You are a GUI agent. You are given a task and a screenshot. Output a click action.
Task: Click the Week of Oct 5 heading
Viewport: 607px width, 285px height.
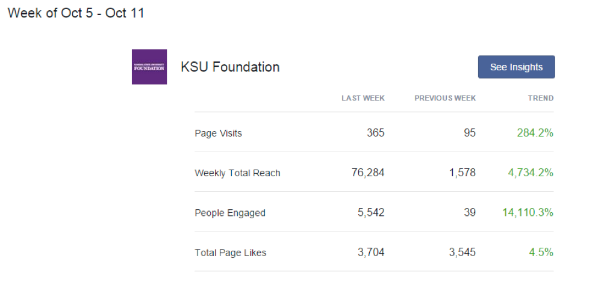(76, 13)
